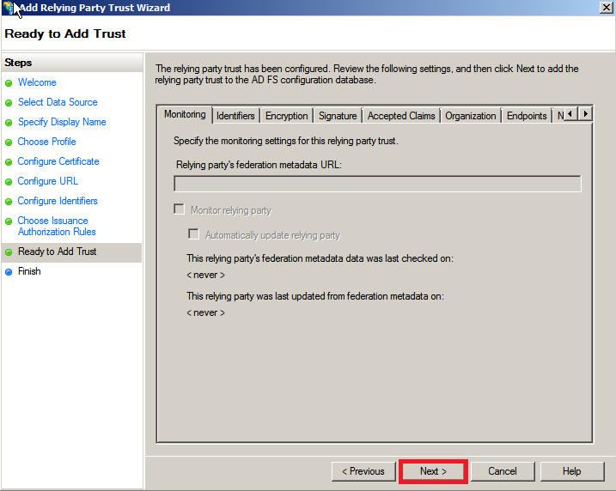Viewport: 616px width, 491px height.
Task: Open the Endpoints tab
Action: click(x=527, y=116)
